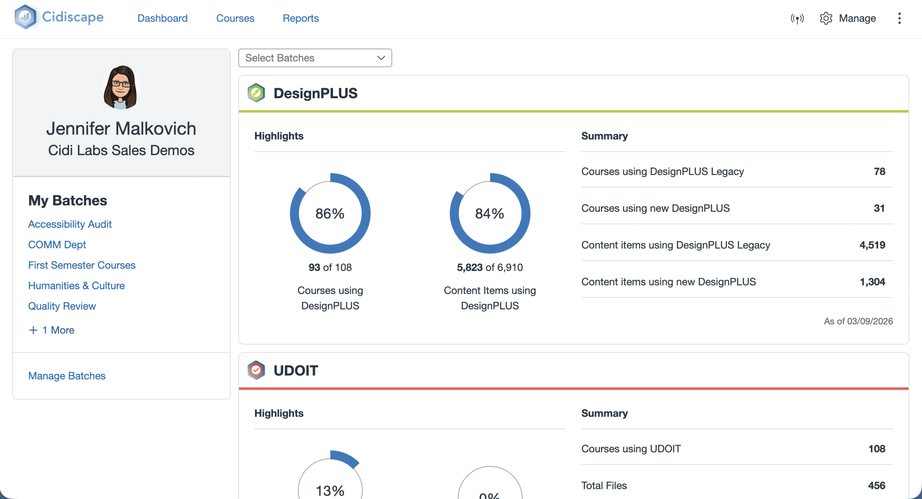
Task: Go to the Dashboard tab
Action: point(162,18)
